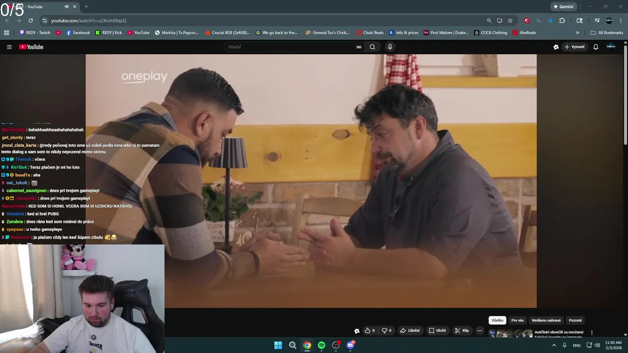Open the Chrome profile avatar
The image size is (628, 353).
click(609, 21)
